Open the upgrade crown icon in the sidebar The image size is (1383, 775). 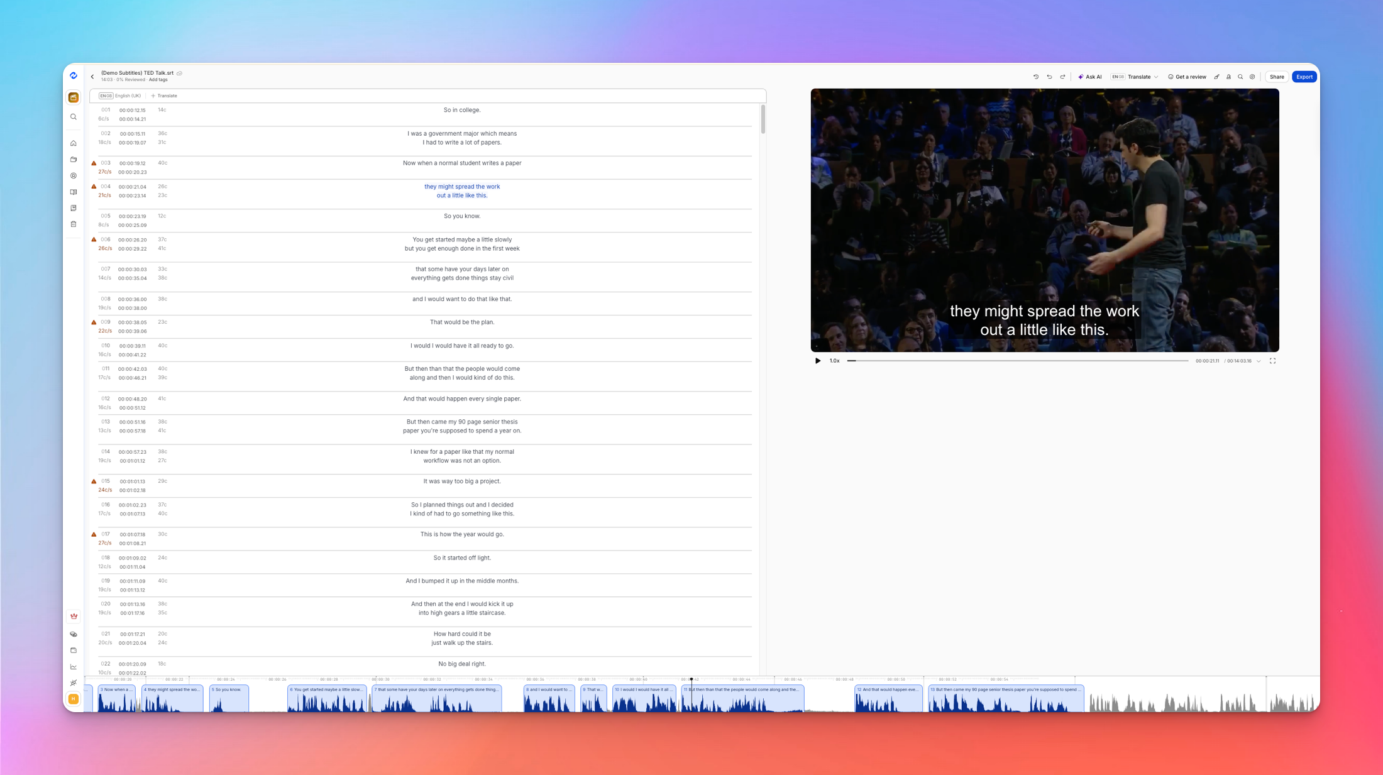[x=74, y=616]
